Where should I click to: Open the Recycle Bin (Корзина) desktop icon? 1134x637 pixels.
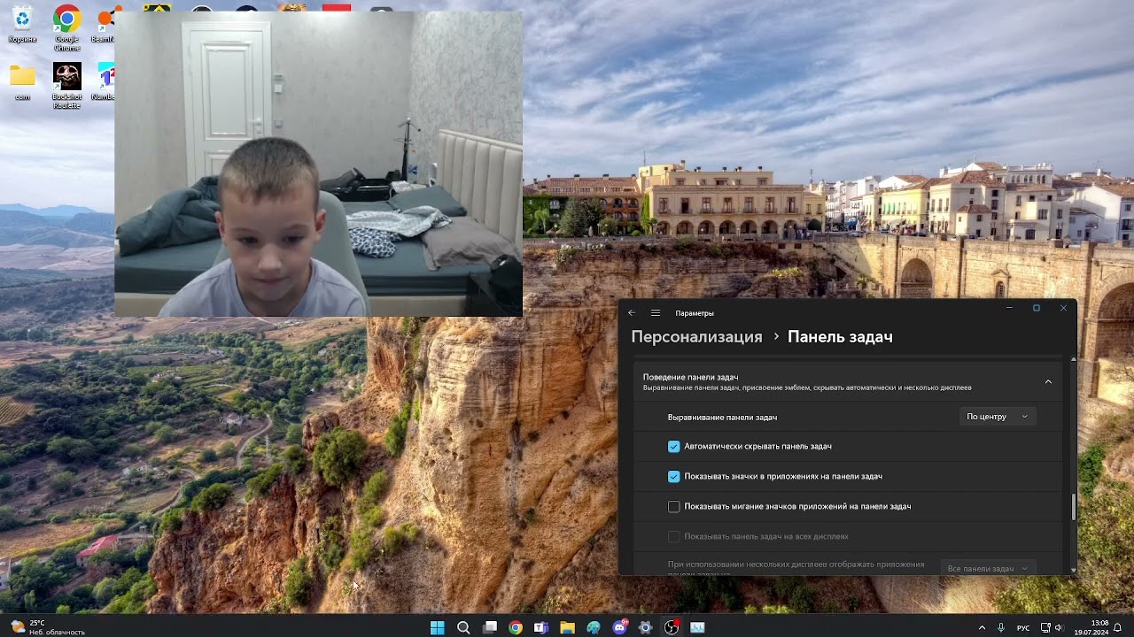pos(22,25)
